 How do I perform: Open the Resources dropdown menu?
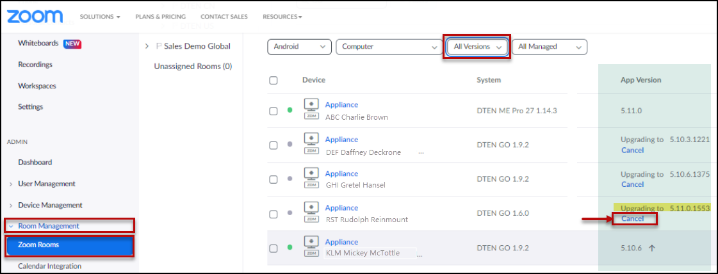pyautogui.click(x=282, y=17)
